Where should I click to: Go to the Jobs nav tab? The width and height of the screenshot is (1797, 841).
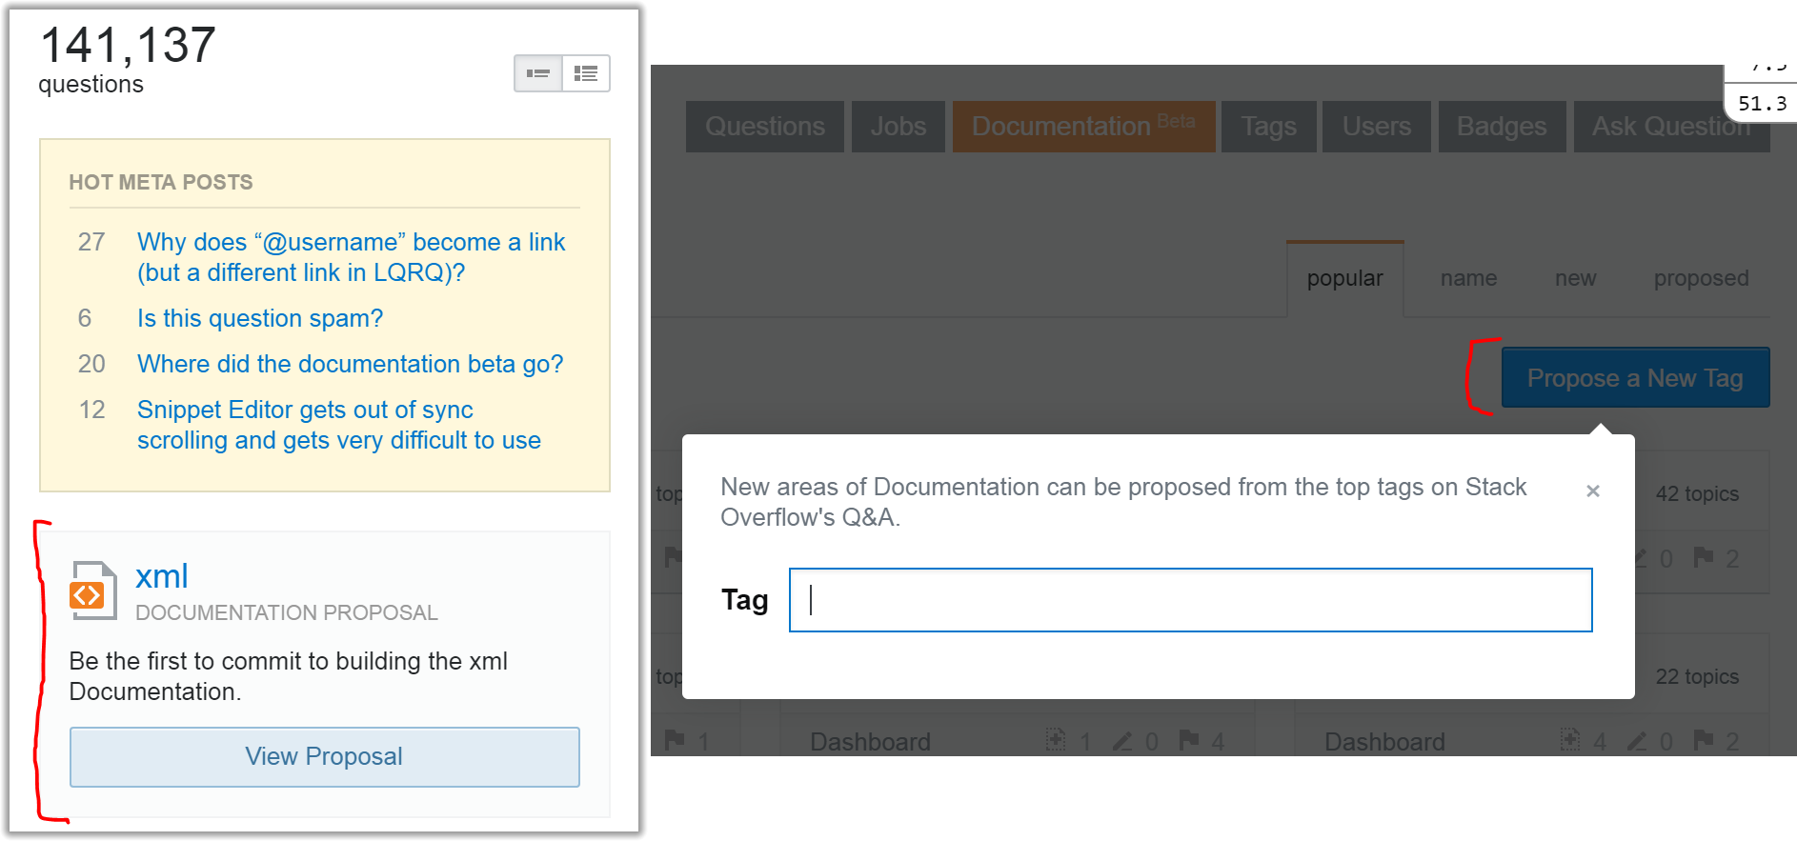coord(898,126)
